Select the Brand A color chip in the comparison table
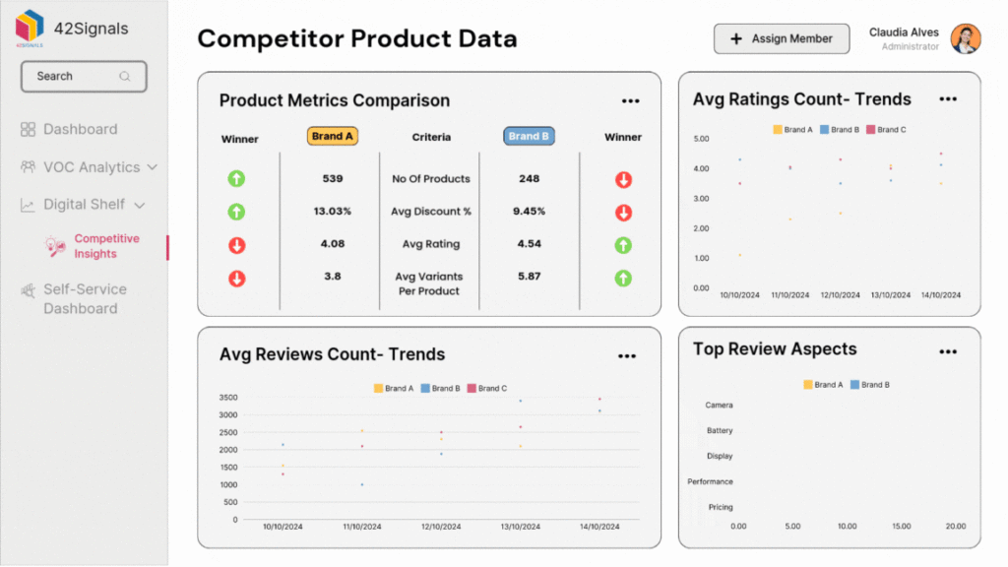Viewport: 1008px width, 567px height. pyautogui.click(x=332, y=136)
